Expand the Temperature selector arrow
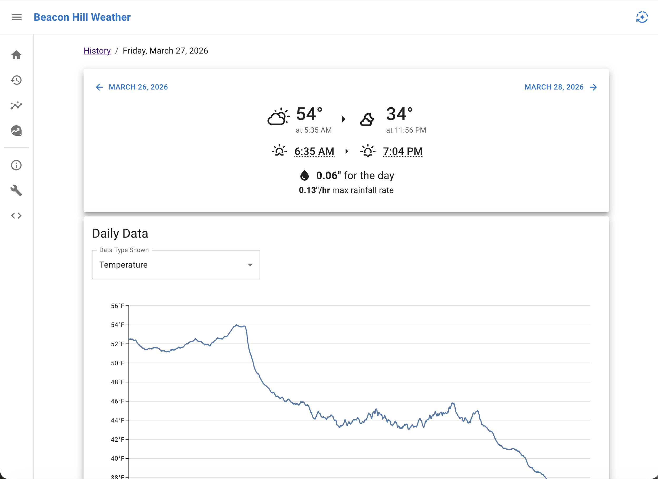The height and width of the screenshot is (479, 658). click(250, 265)
